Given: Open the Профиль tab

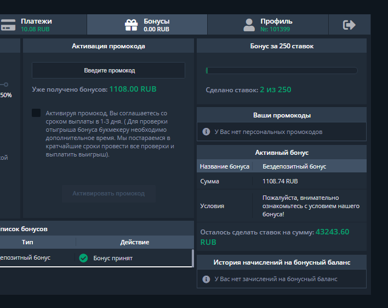Looking at the screenshot, I should 268,25.
